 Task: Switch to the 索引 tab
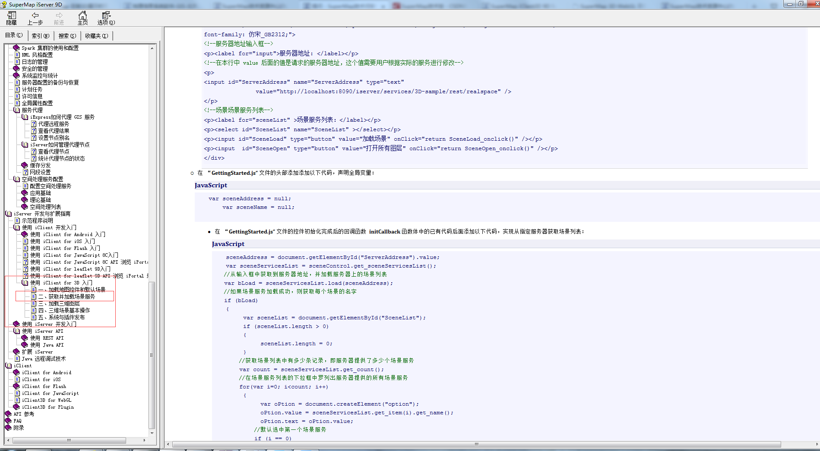(41, 36)
